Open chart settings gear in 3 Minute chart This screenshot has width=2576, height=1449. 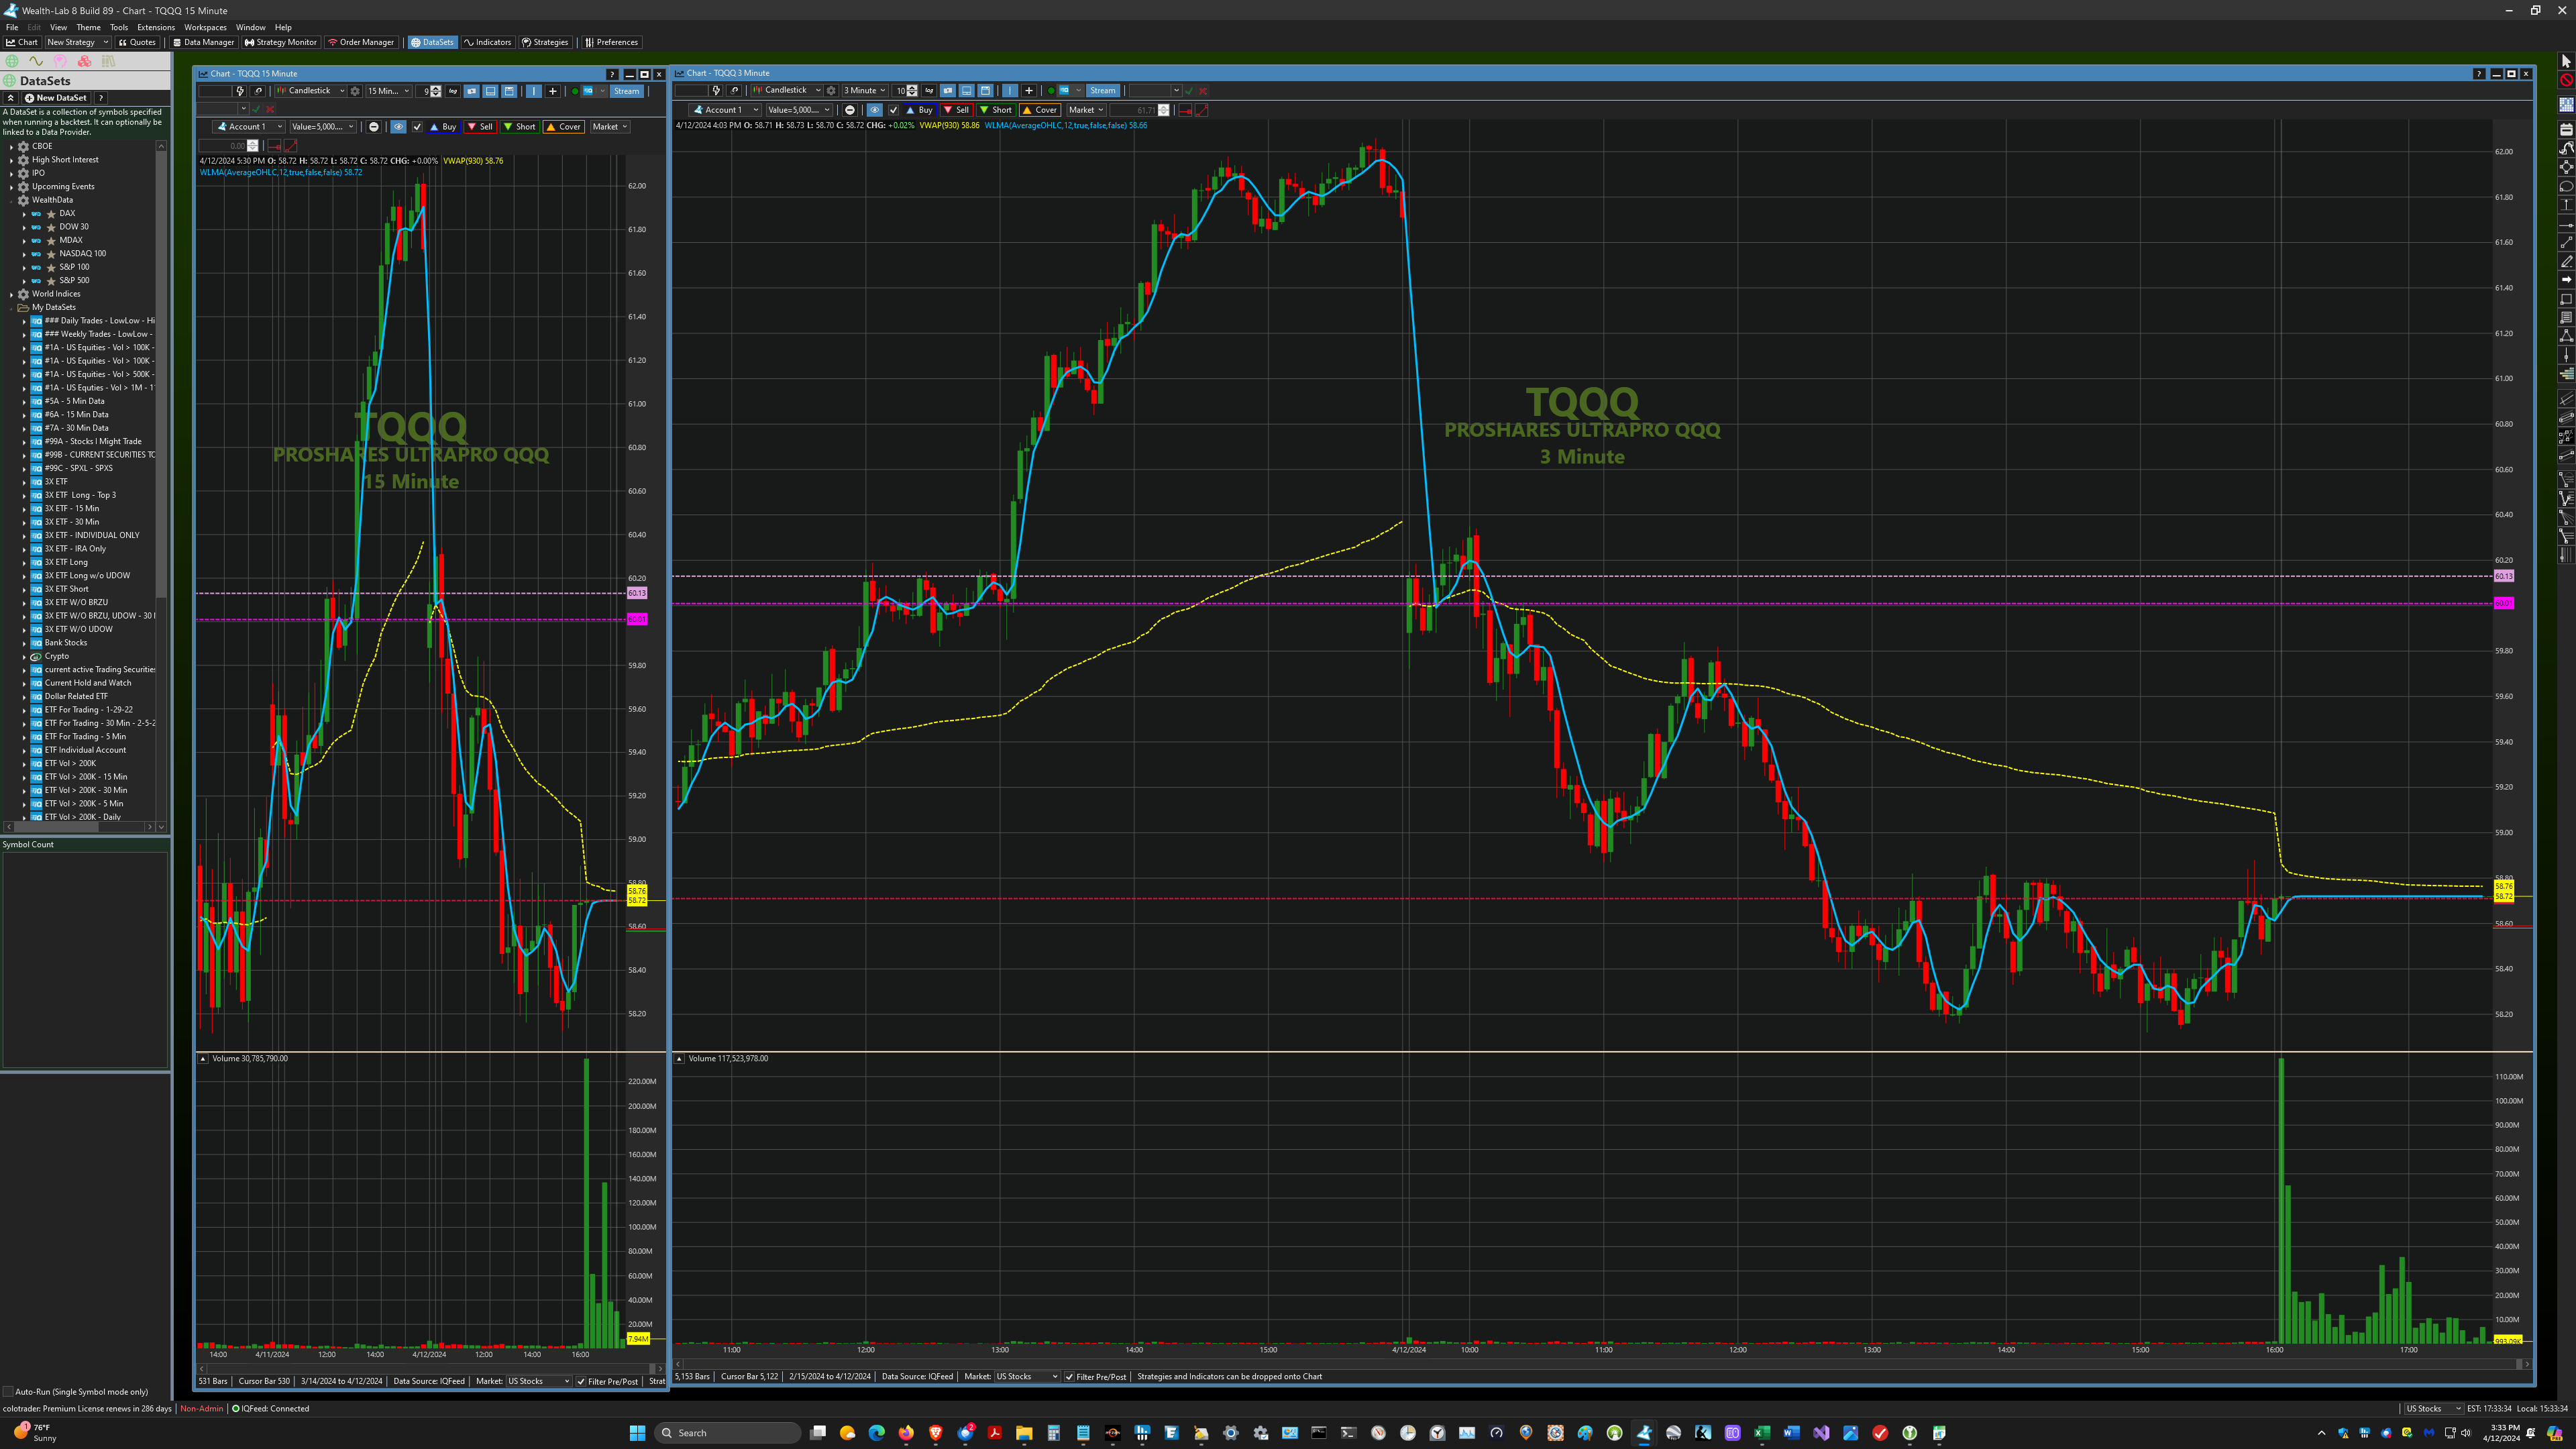click(830, 90)
